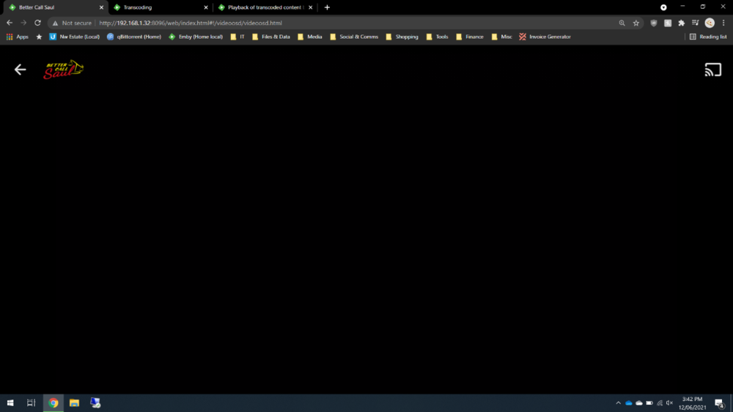Expand the IT bookmarks folder
Screen dimensions: 733x412
237,37
